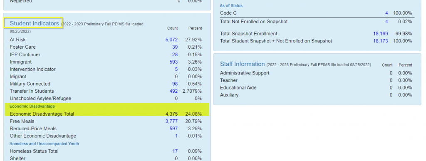Click the Code C count 4
426x161 pixels.
pos(386,13)
